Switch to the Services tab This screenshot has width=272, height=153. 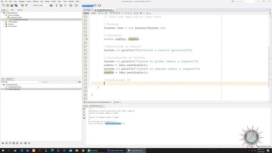click(x=20, y=10)
